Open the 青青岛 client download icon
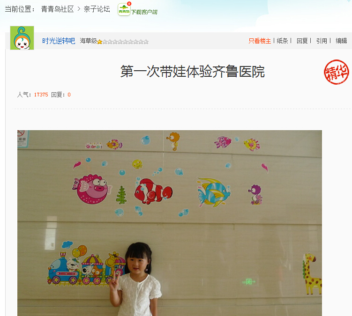 124,10
